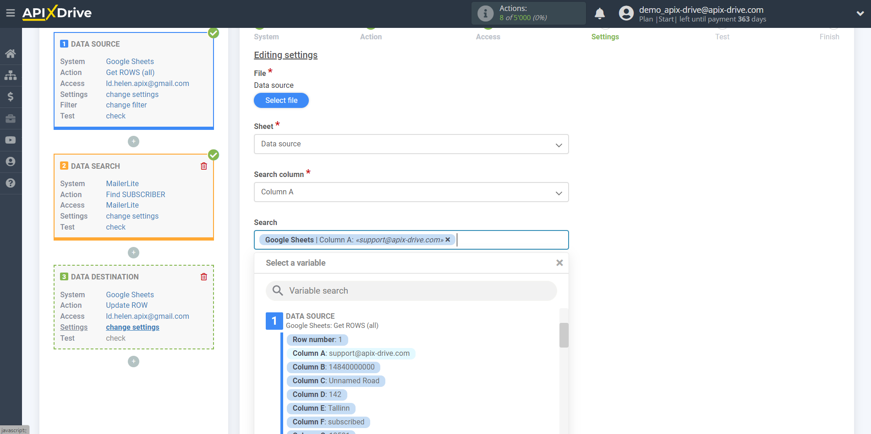This screenshot has height=434, width=871.
Task: Open Data Destination change settings link
Action: [132, 327]
